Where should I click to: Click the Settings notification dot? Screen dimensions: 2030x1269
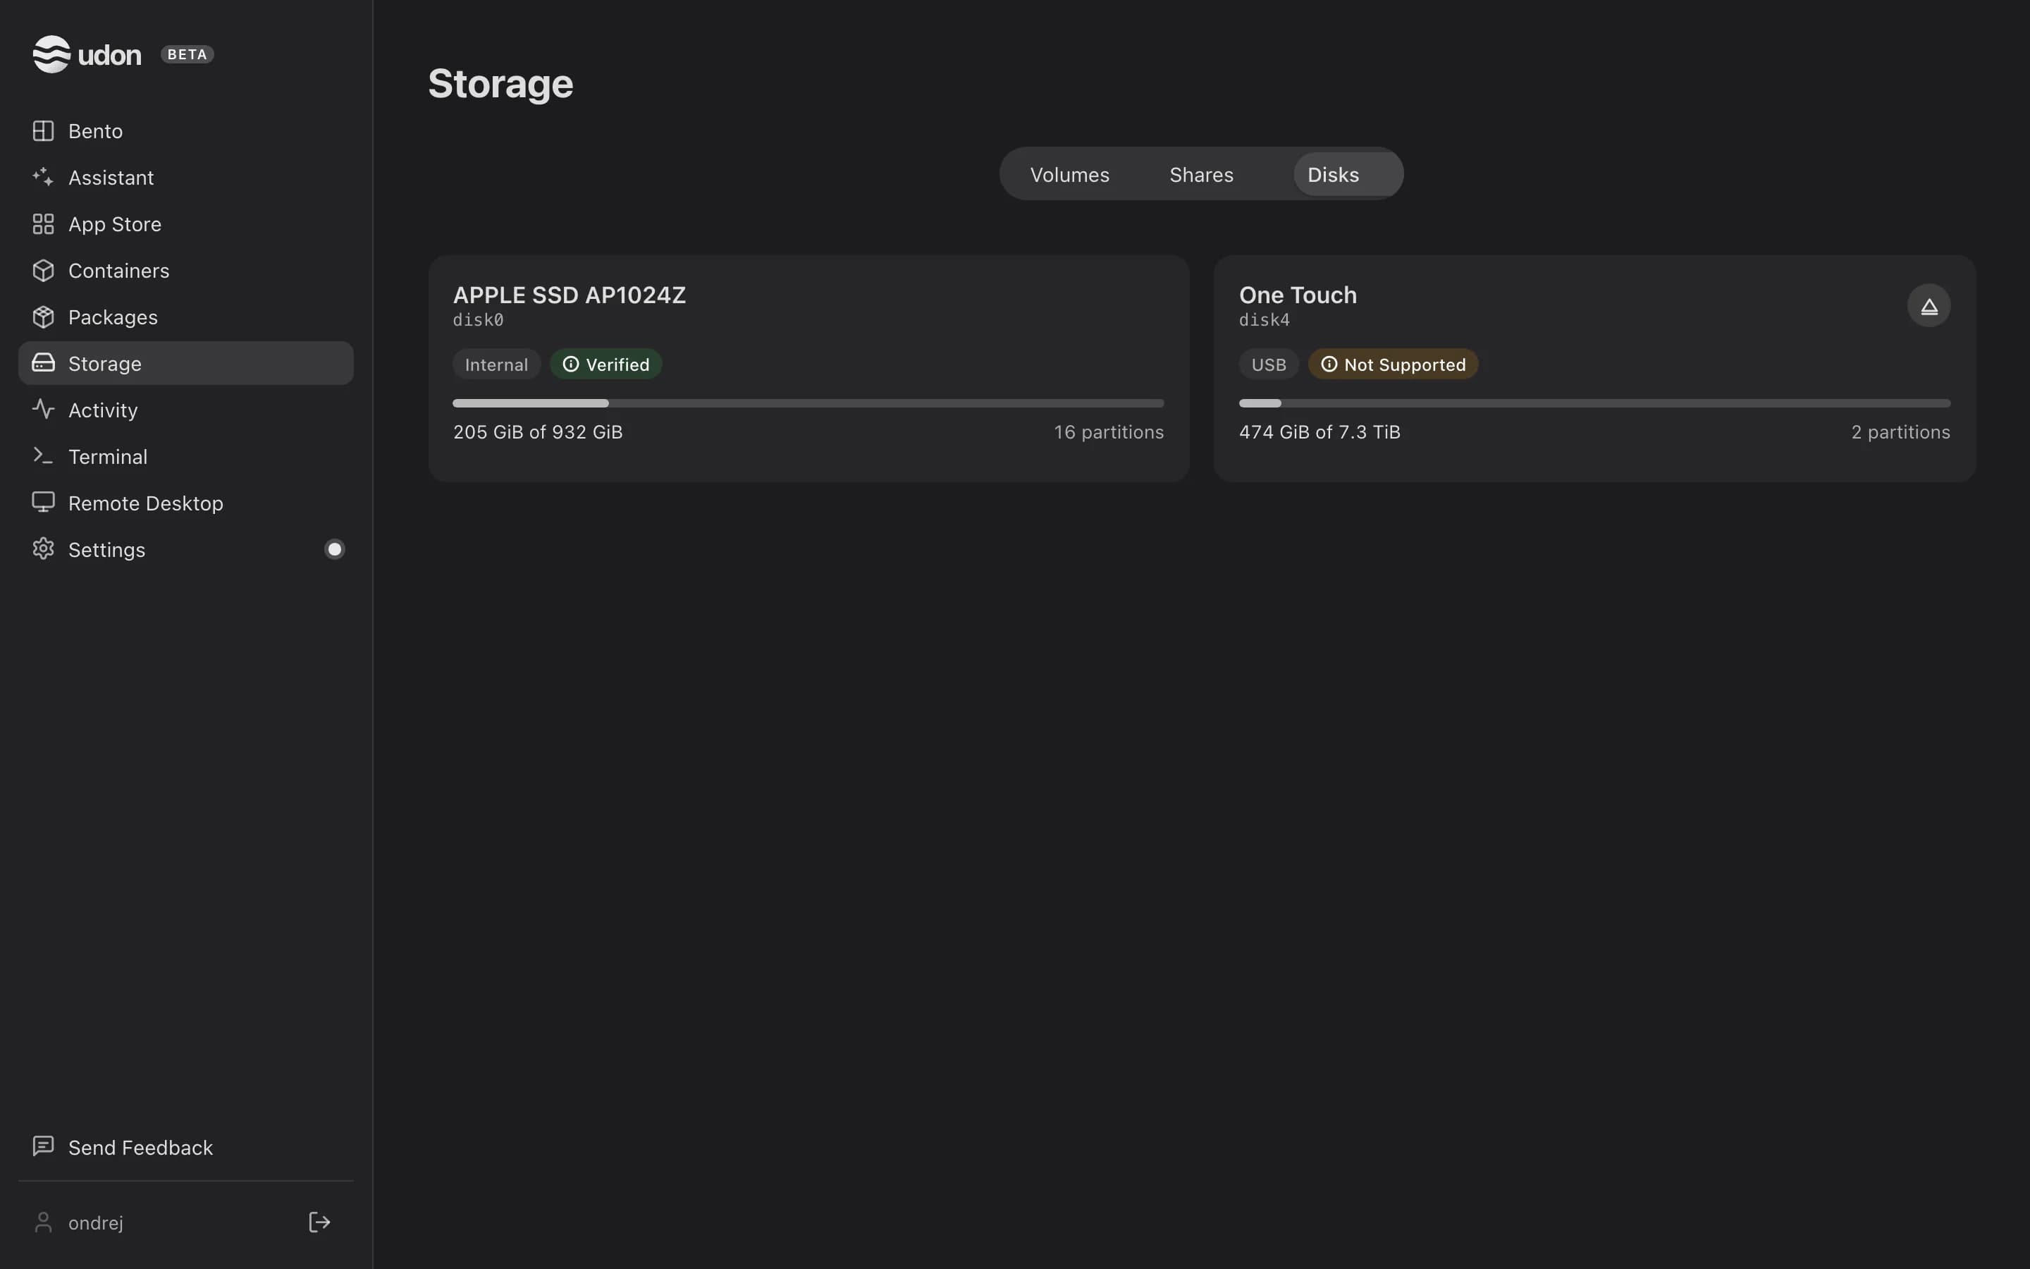pyautogui.click(x=335, y=549)
